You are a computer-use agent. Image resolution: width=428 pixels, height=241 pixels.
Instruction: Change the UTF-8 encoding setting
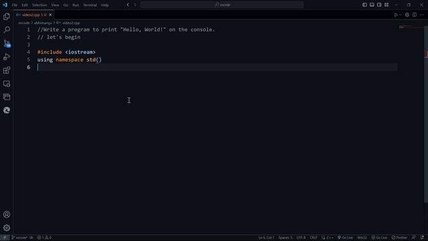tap(301, 238)
